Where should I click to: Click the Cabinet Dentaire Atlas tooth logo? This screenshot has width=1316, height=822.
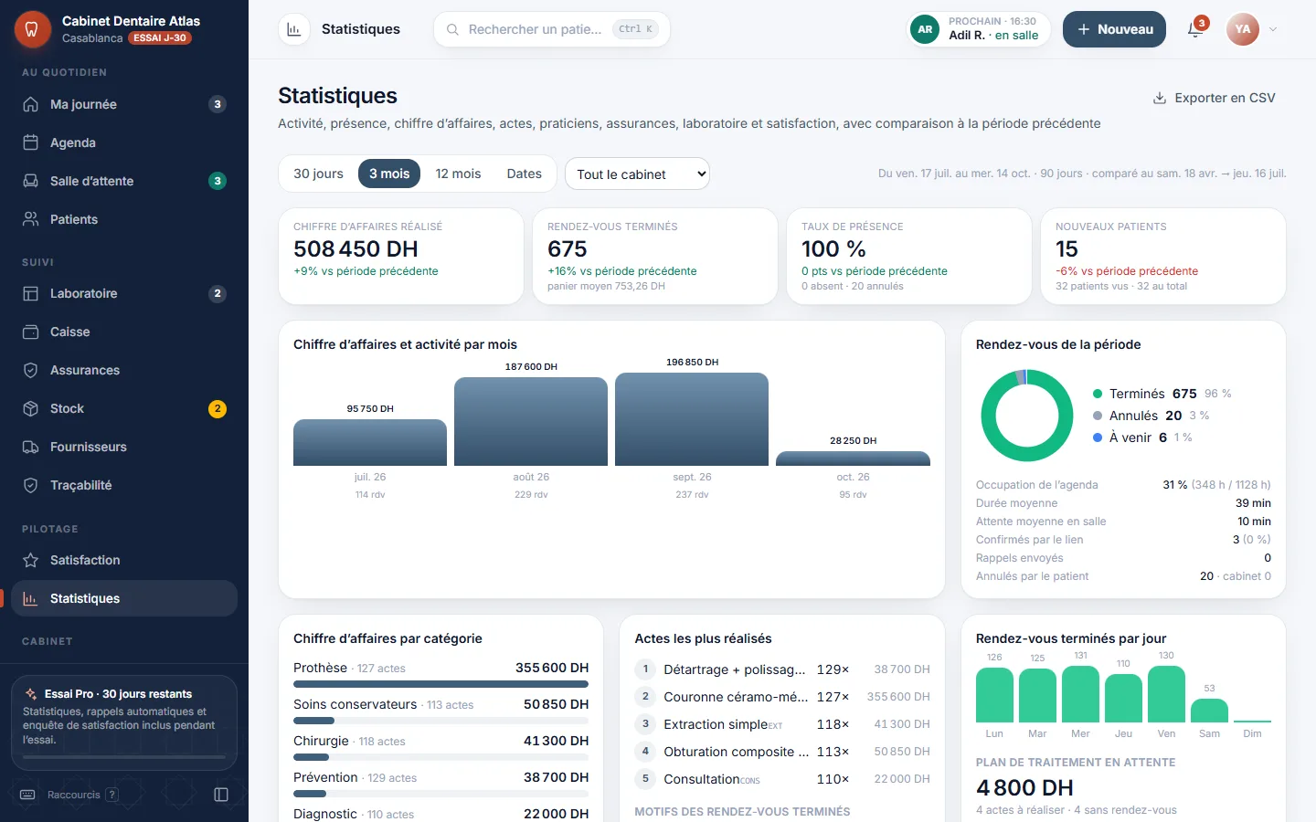click(x=32, y=29)
